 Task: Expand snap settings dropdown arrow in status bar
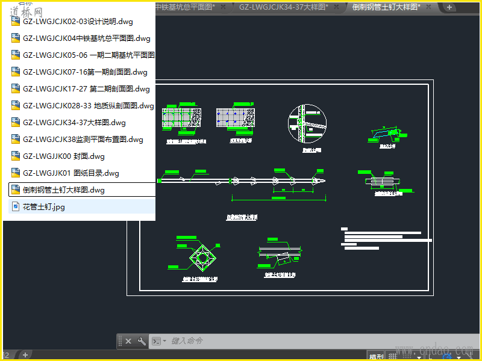tap(419, 358)
